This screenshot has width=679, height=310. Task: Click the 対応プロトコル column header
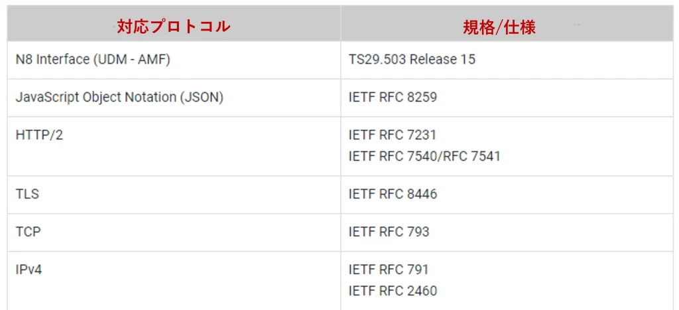pyautogui.click(x=174, y=23)
